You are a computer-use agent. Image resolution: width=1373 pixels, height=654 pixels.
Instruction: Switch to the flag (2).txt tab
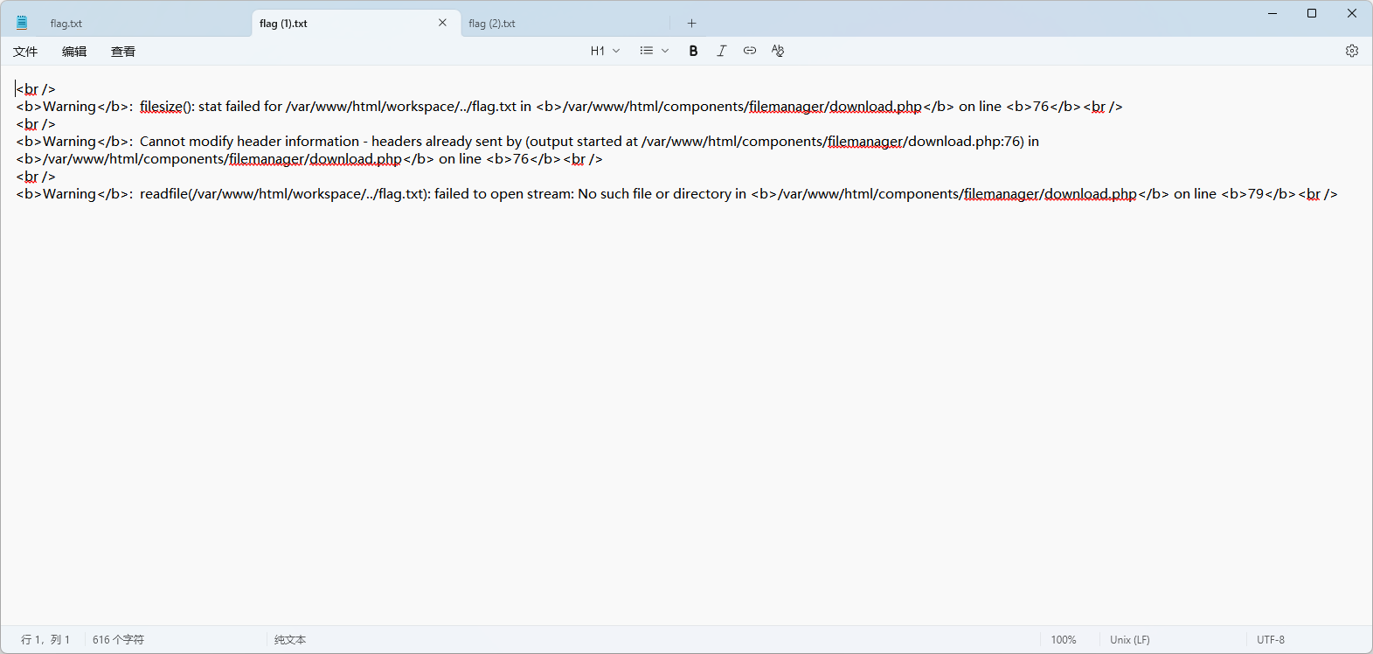pyautogui.click(x=565, y=24)
